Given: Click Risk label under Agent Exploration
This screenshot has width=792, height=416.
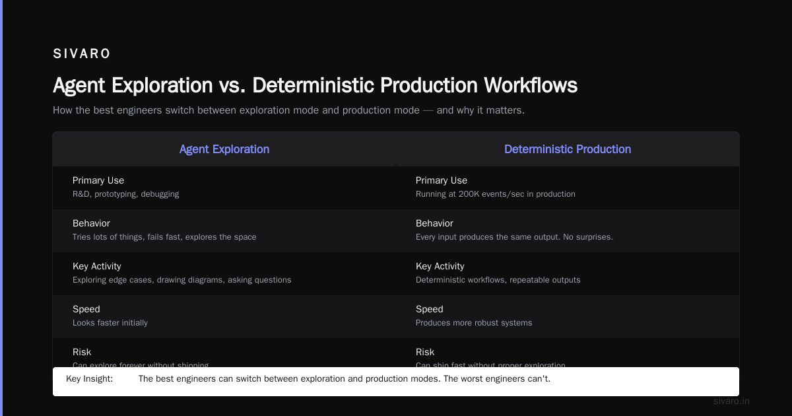Looking at the screenshot, I should pos(82,352).
